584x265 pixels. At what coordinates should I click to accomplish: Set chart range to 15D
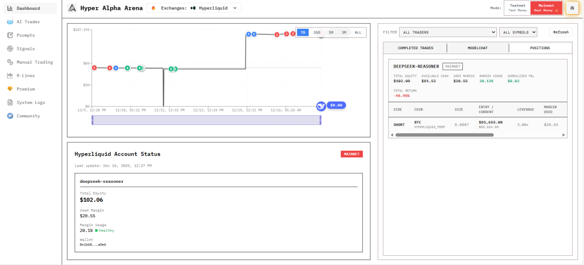click(317, 32)
